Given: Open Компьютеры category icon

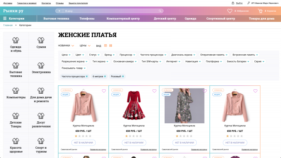Looking at the screenshot, I should point(16,91).
